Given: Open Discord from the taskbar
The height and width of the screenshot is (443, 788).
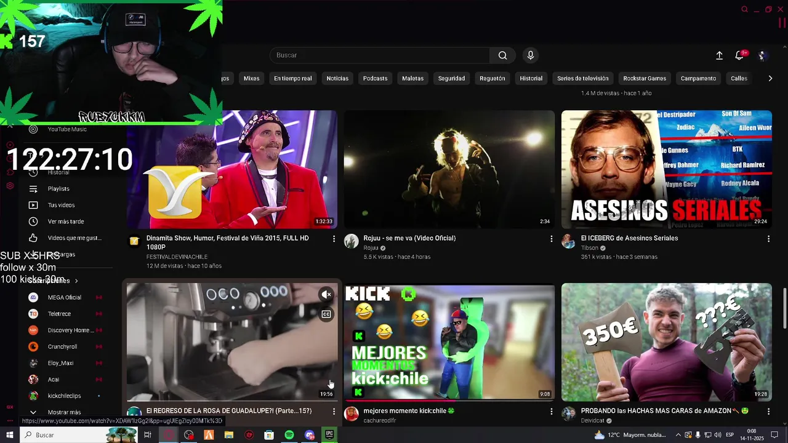Looking at the screenshot, I should (309, 435).
